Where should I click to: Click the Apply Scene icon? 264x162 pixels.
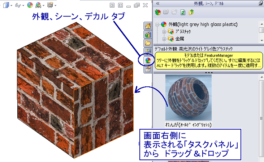tap(38, 5)
